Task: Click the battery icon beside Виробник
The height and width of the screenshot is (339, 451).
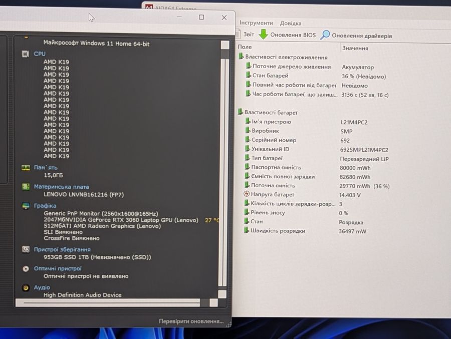Action: [x=248, y=130]
